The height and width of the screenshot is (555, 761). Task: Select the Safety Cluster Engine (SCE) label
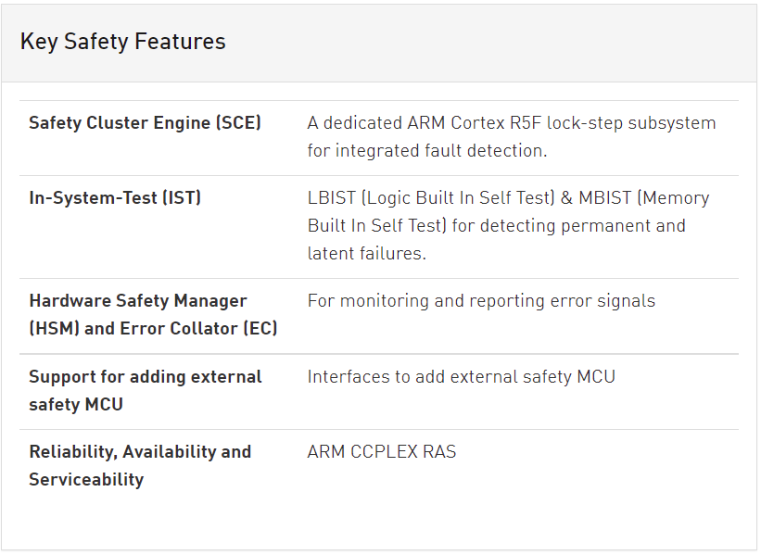click(x=145, y=122)
